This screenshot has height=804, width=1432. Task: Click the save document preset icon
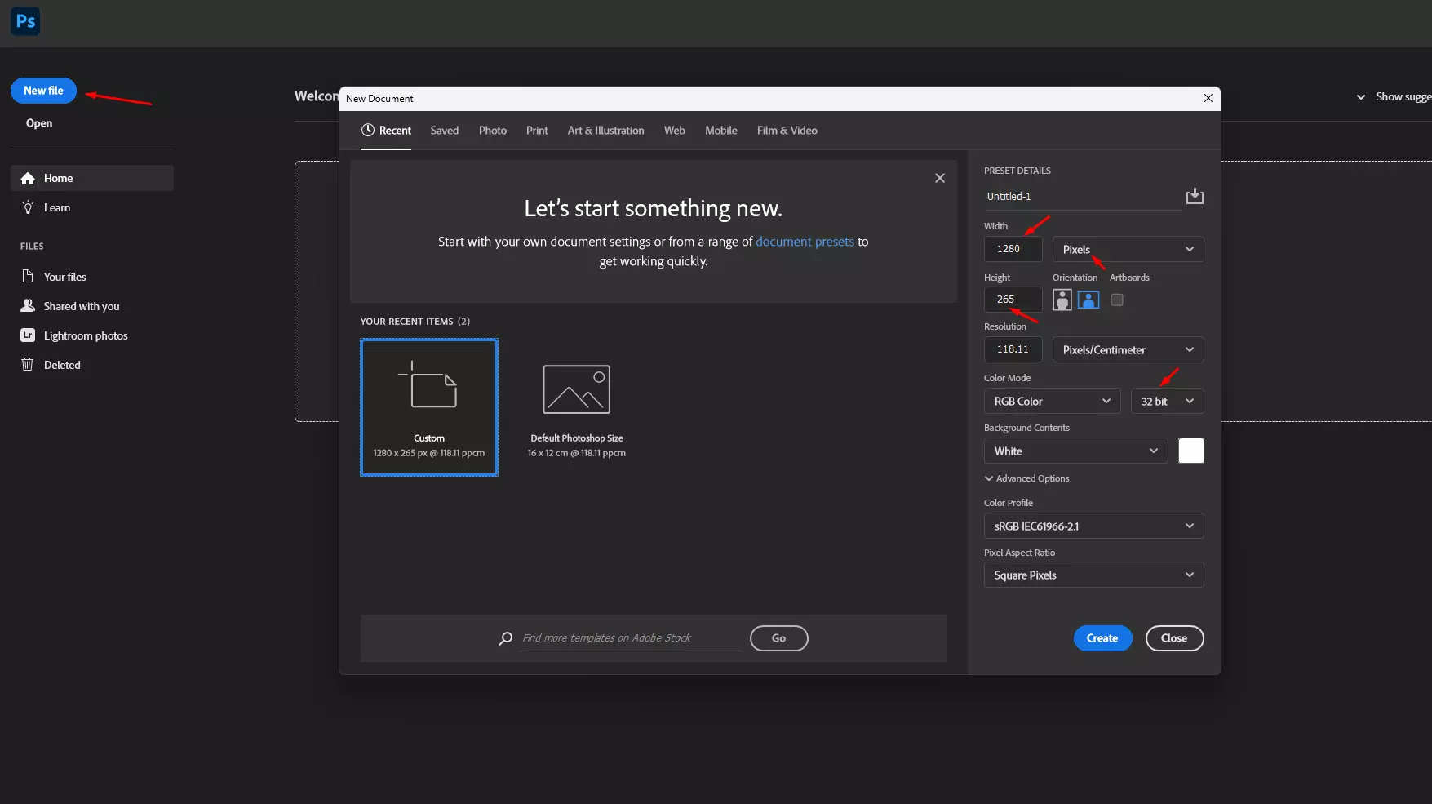[x=1195, y=196]
